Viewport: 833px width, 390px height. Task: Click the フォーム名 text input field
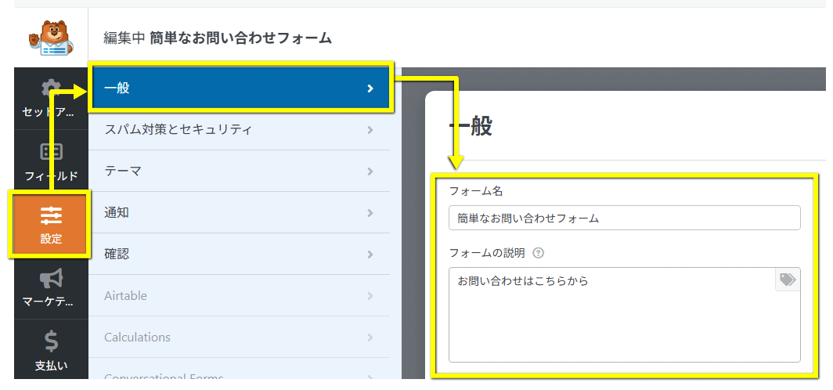(x=624, y=218)
